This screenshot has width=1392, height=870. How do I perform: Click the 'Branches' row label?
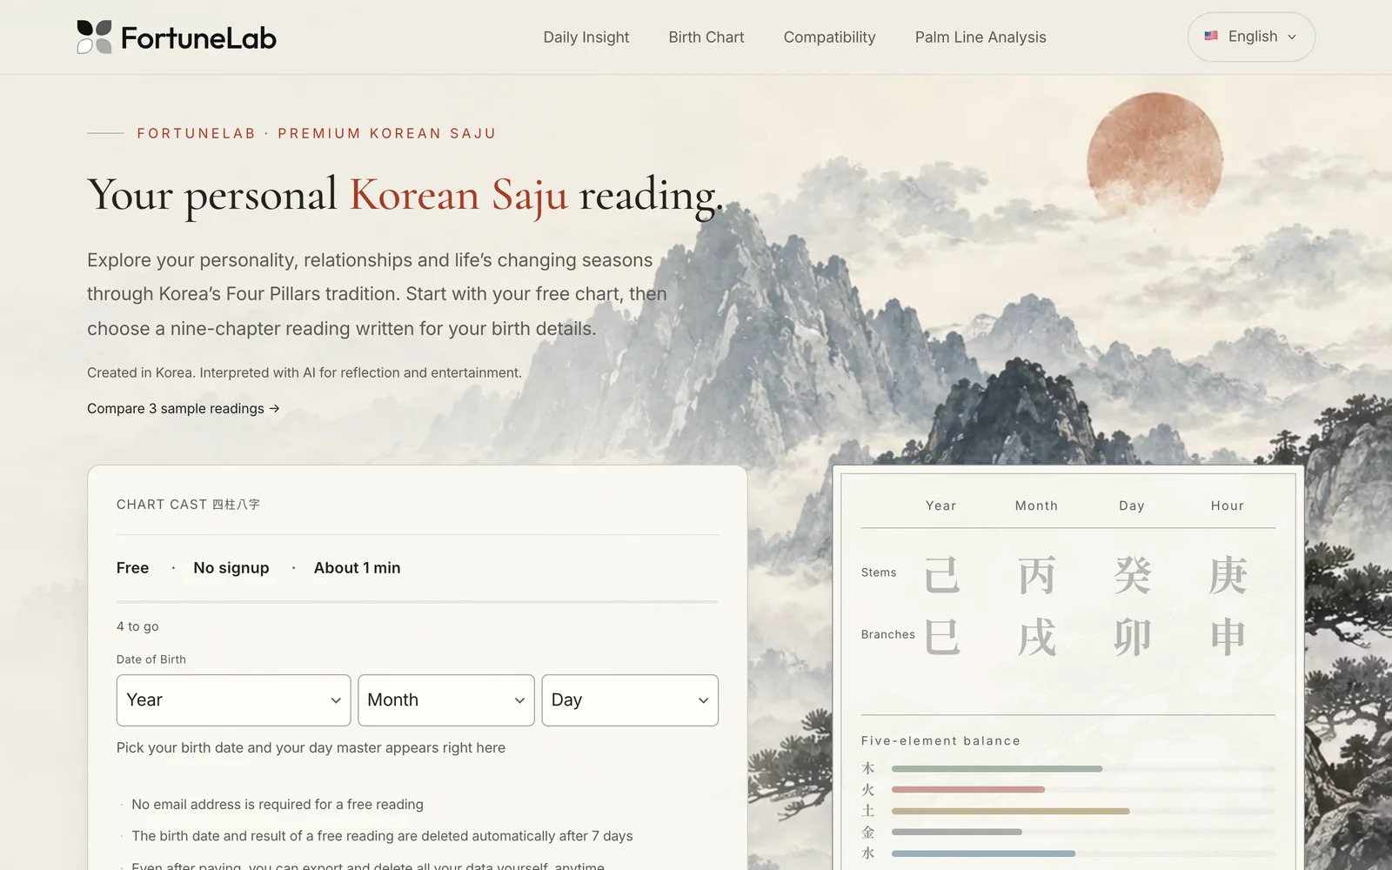pos(888,635)
